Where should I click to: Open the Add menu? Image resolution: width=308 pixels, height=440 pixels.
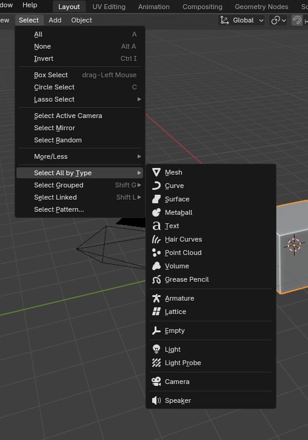coord(55,20)
